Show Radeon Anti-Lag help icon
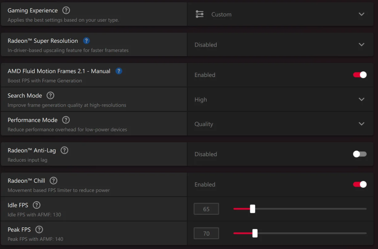This screenshot has height=249, width=378. coord(64,150)
